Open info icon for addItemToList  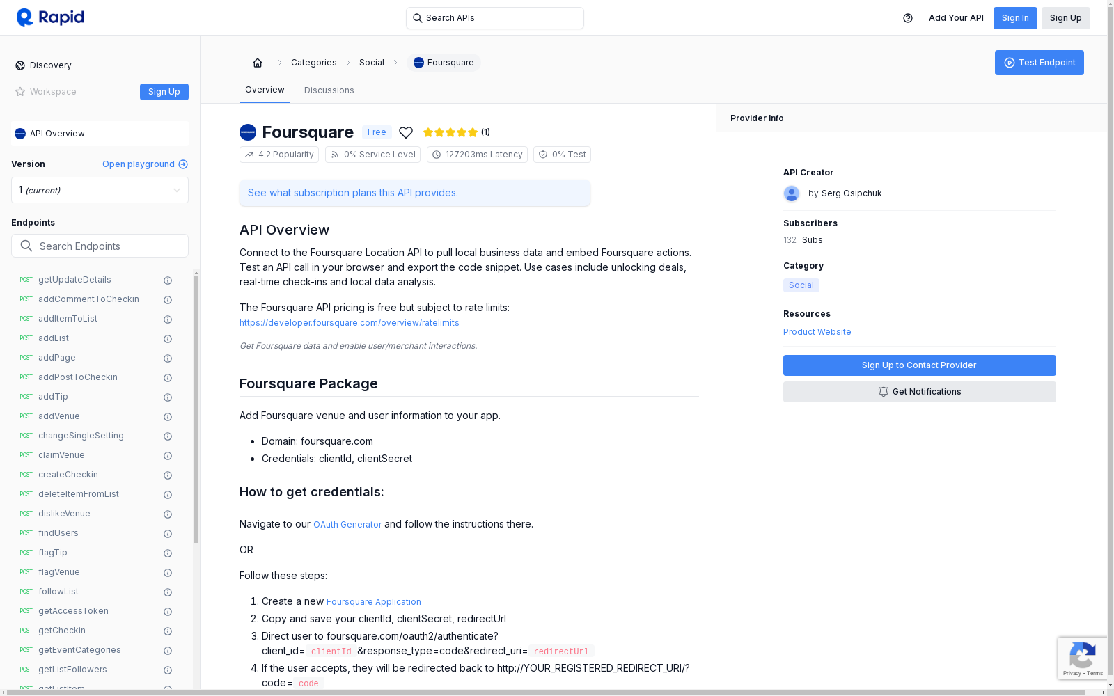click(168, 319)
